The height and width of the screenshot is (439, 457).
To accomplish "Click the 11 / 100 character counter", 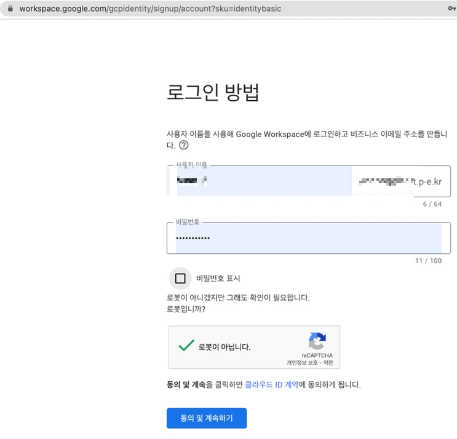I will click(x=429, y=261).
